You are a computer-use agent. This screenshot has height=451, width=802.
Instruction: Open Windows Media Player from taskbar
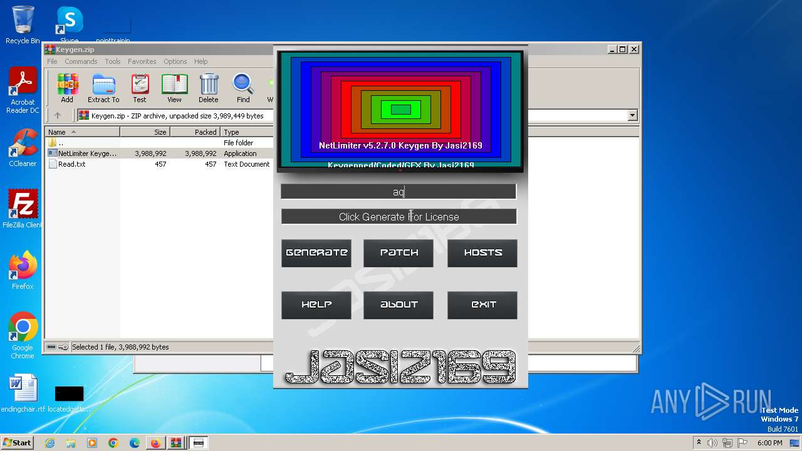(92, 443)
